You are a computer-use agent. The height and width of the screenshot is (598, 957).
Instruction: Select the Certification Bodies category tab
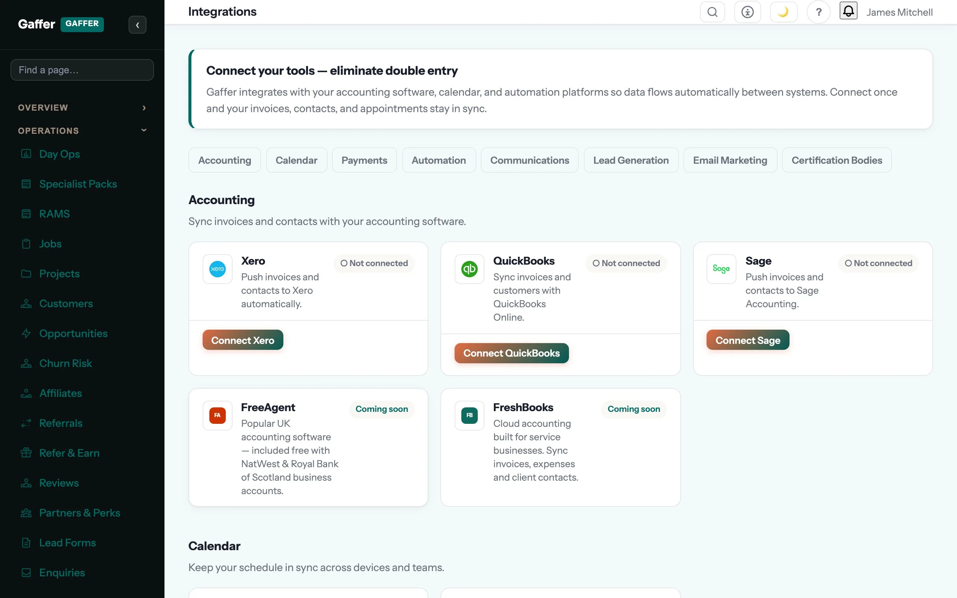tap(837, 160)
